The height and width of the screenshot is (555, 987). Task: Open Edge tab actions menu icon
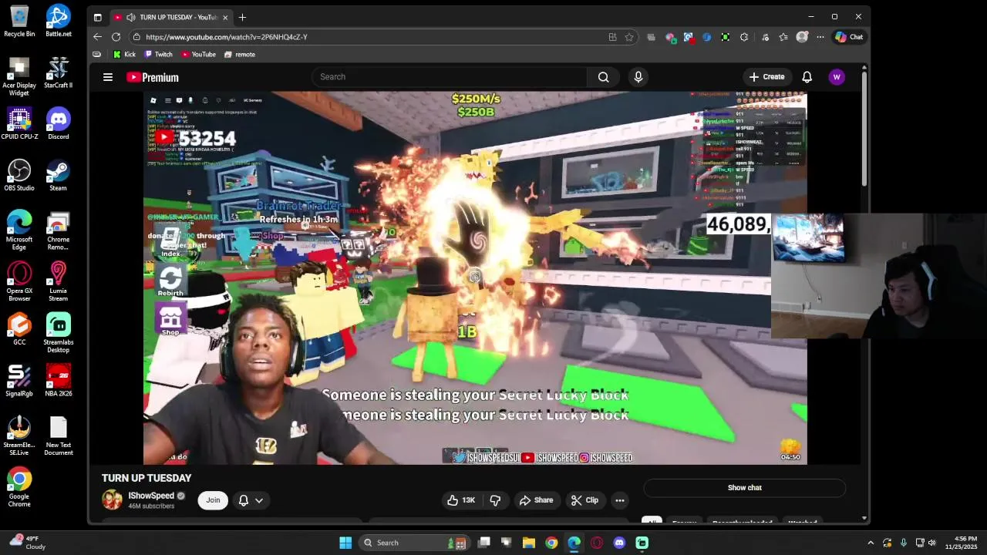point(97,17)
